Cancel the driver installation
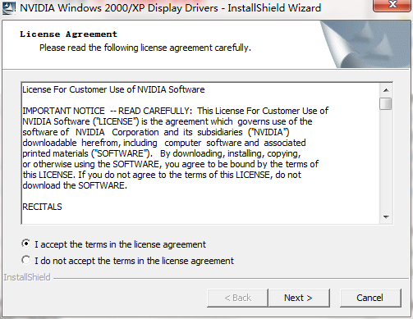 click(370, 298)
